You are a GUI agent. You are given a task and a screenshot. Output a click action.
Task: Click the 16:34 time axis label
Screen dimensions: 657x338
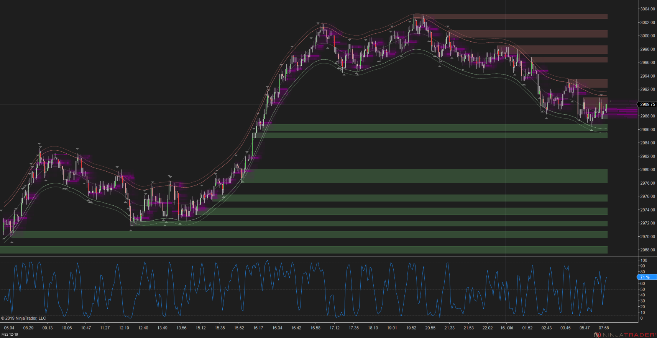tap(277, 328)
